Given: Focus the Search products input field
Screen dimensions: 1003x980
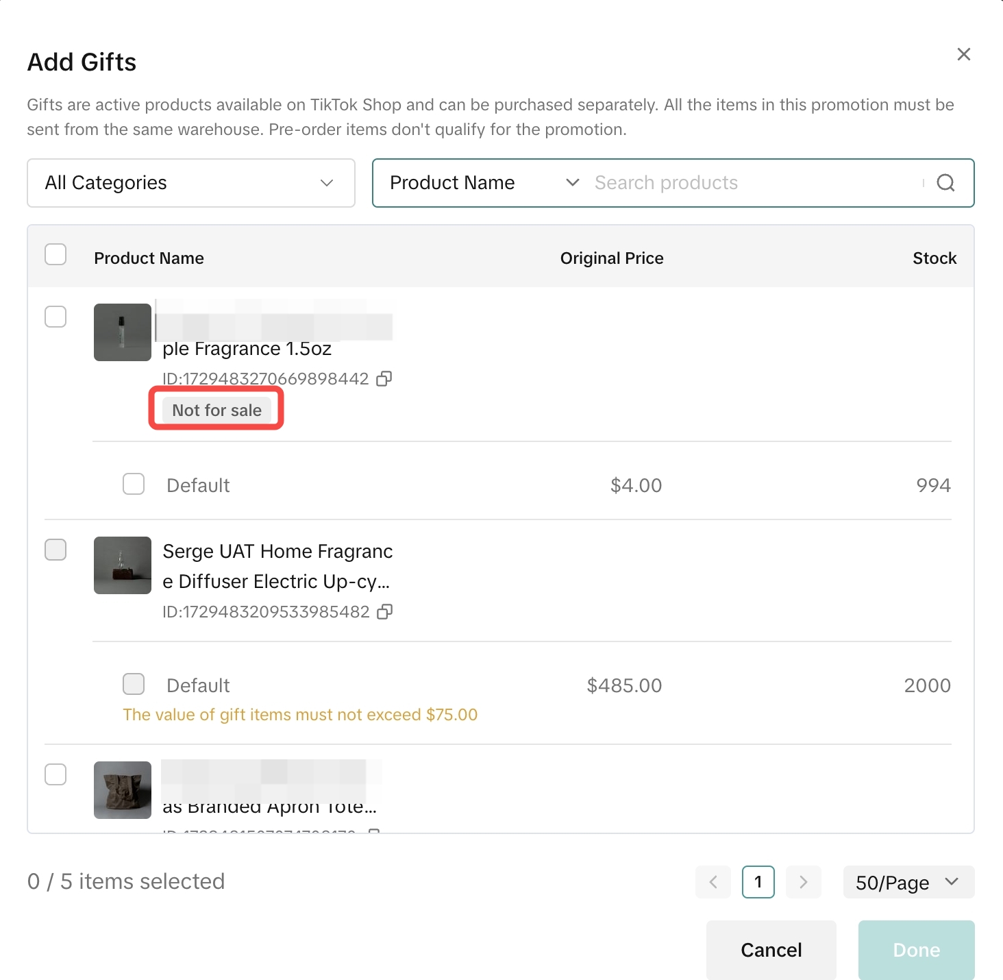Looking at the screenshot, I should pyautogui.click(x=754, y=183).
